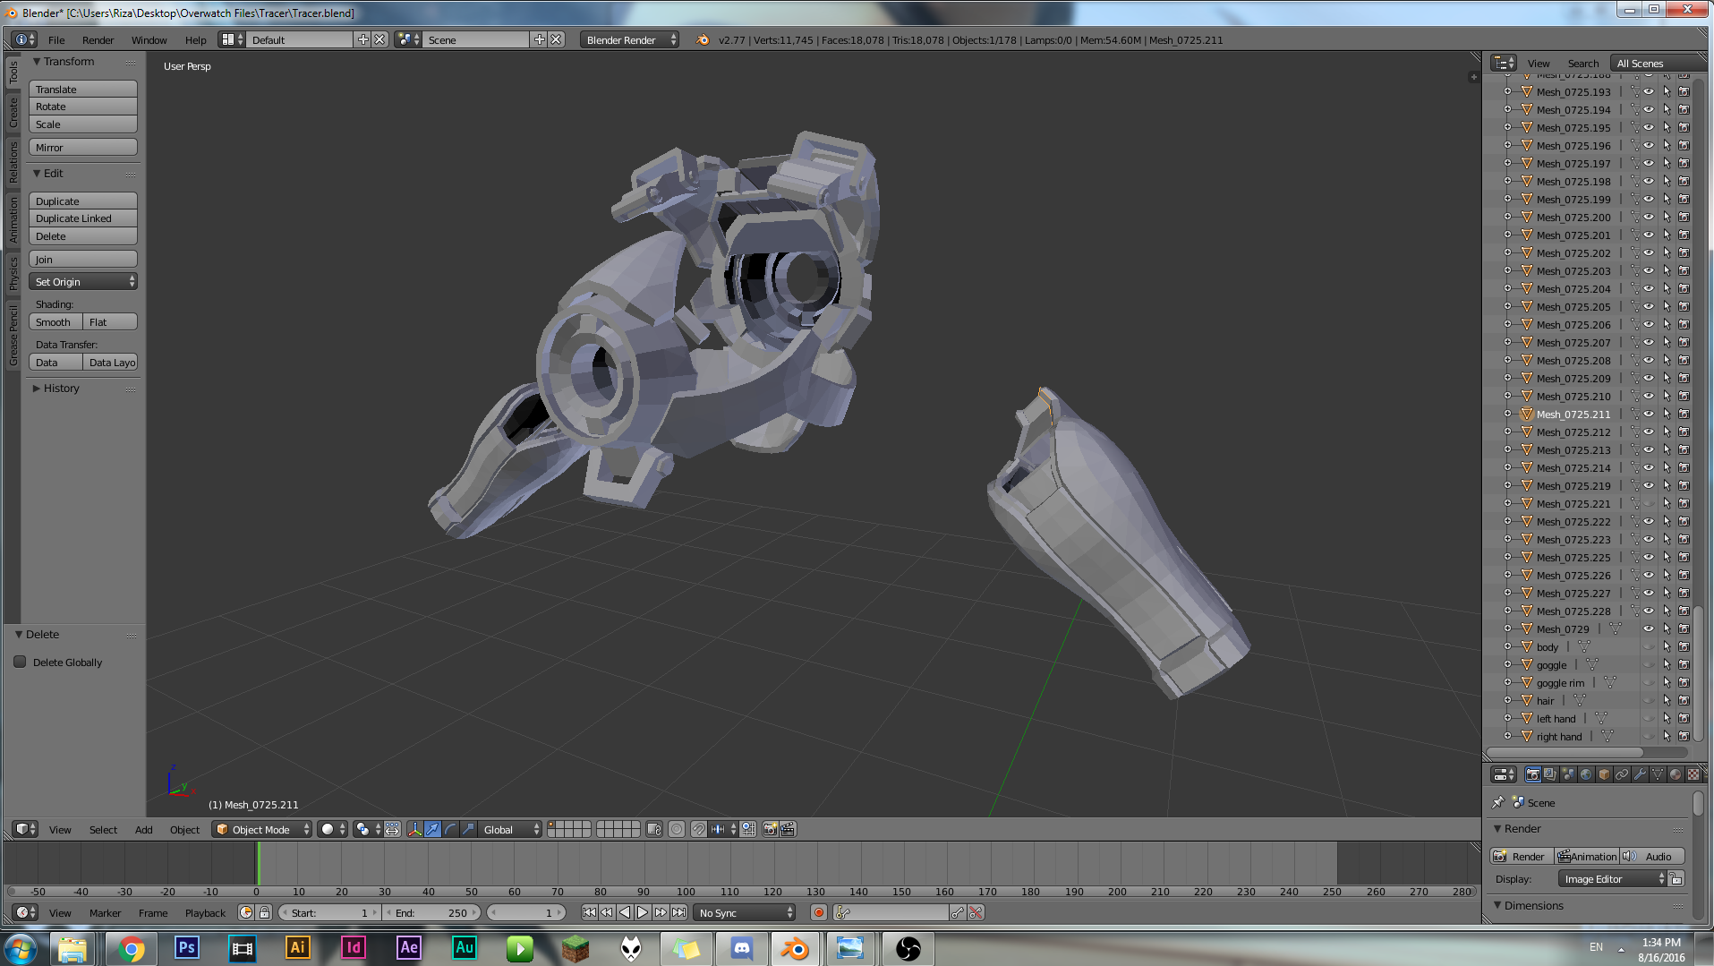The height and width of the screenshot is (966, 1714).
Task: Click the Translate button
Action: coord(83,89)
